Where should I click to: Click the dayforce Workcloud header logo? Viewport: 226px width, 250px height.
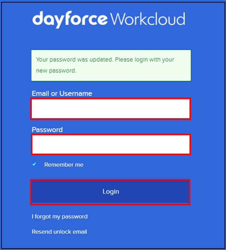pyautogui.click(x=109, y=19)
